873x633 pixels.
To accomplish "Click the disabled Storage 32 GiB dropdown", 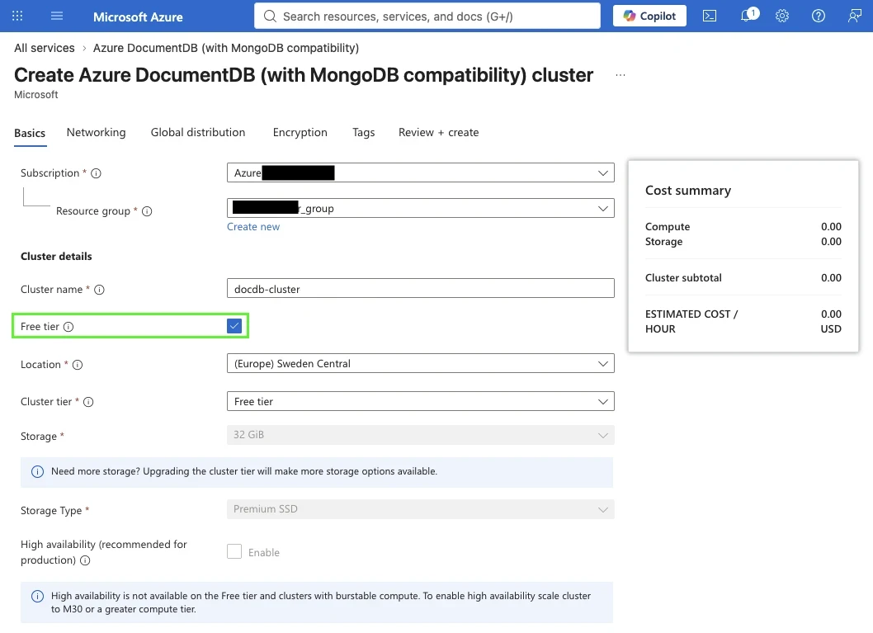I will coord(420,435).
